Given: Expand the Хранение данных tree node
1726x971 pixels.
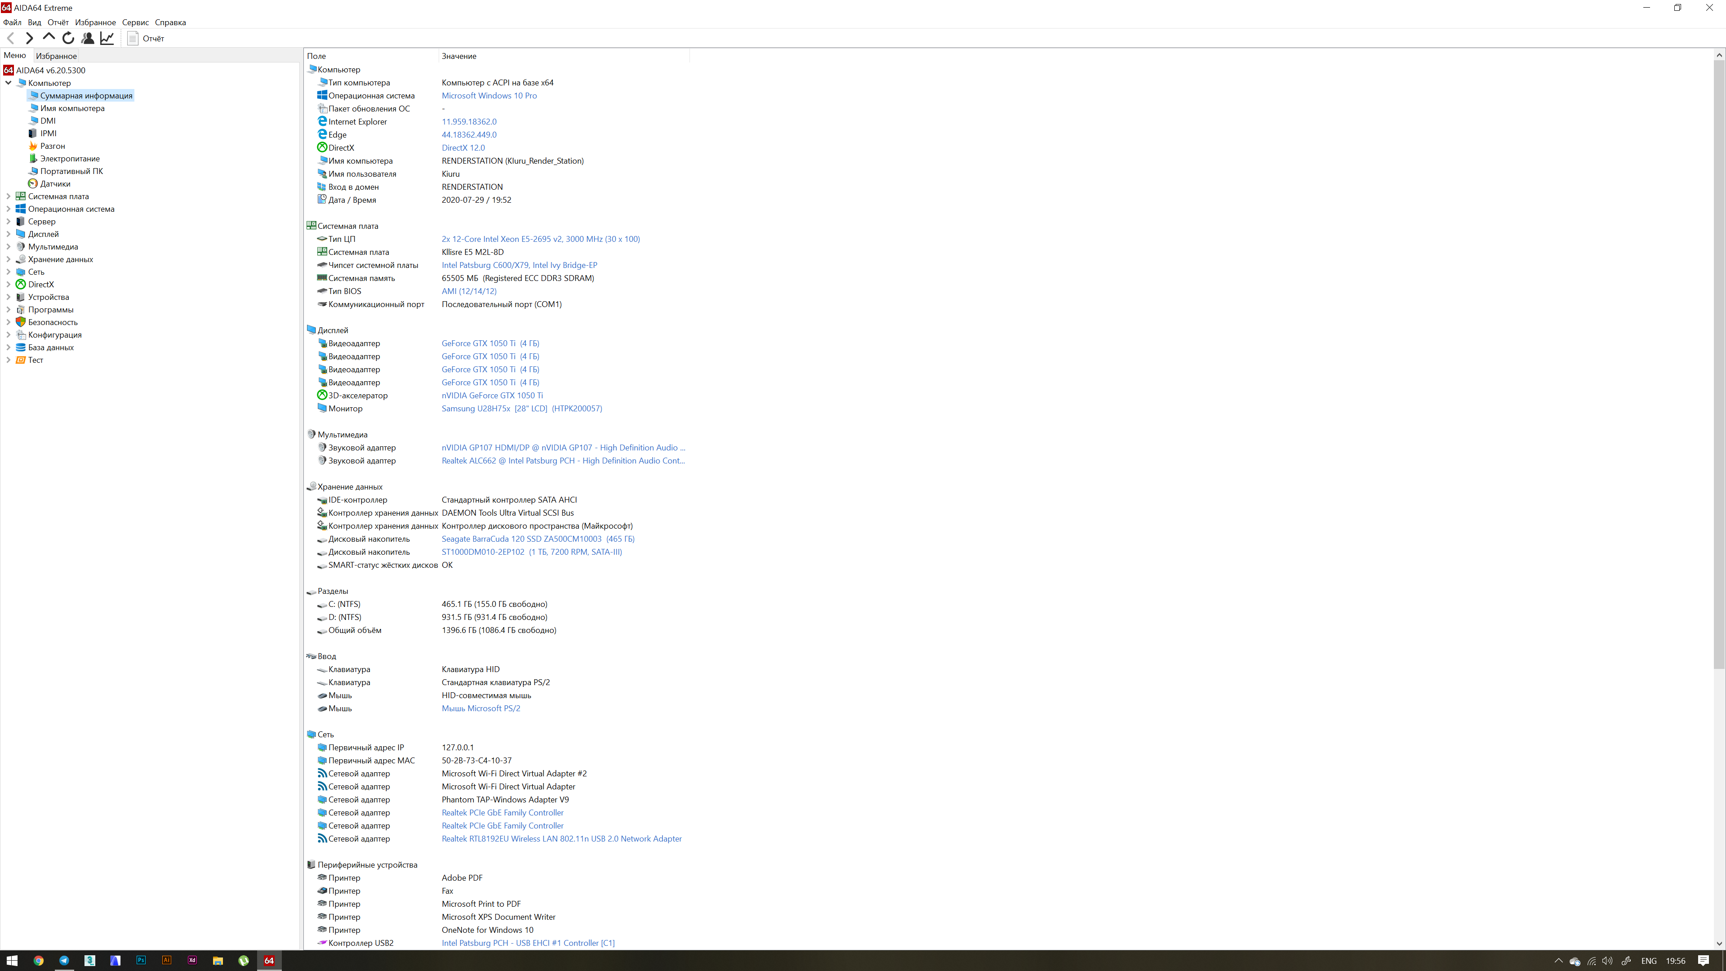Looking at the screenshot, I should pyautogui.click(x=8, y=259).
